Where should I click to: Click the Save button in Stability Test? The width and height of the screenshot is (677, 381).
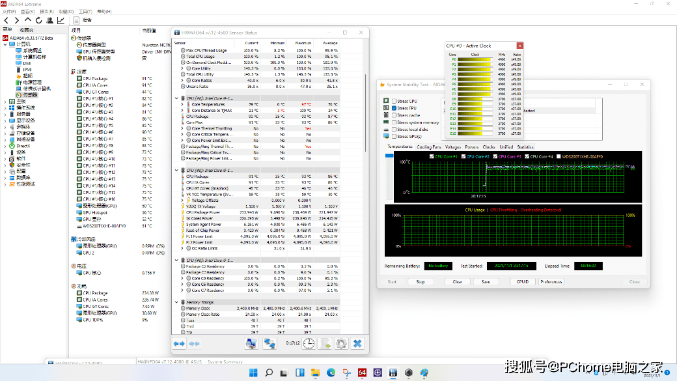(x=486, y=281)
